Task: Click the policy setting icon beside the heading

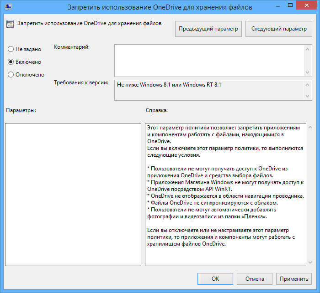Action: point(10,24)
